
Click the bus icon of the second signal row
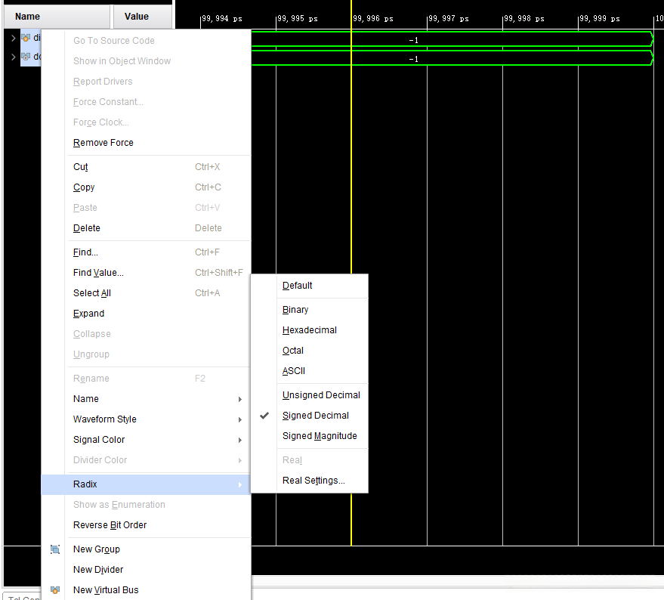point(26,57)
